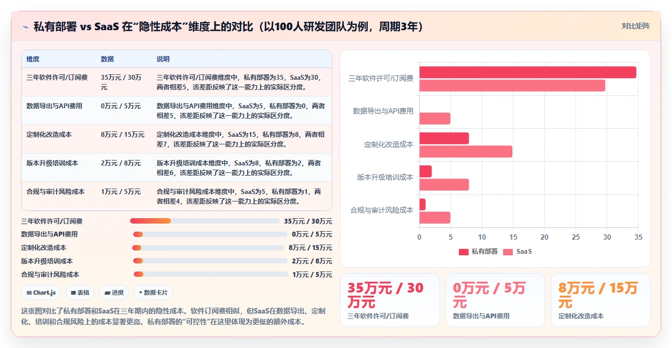Click the x-axis tick label 20

click(545, 237)
